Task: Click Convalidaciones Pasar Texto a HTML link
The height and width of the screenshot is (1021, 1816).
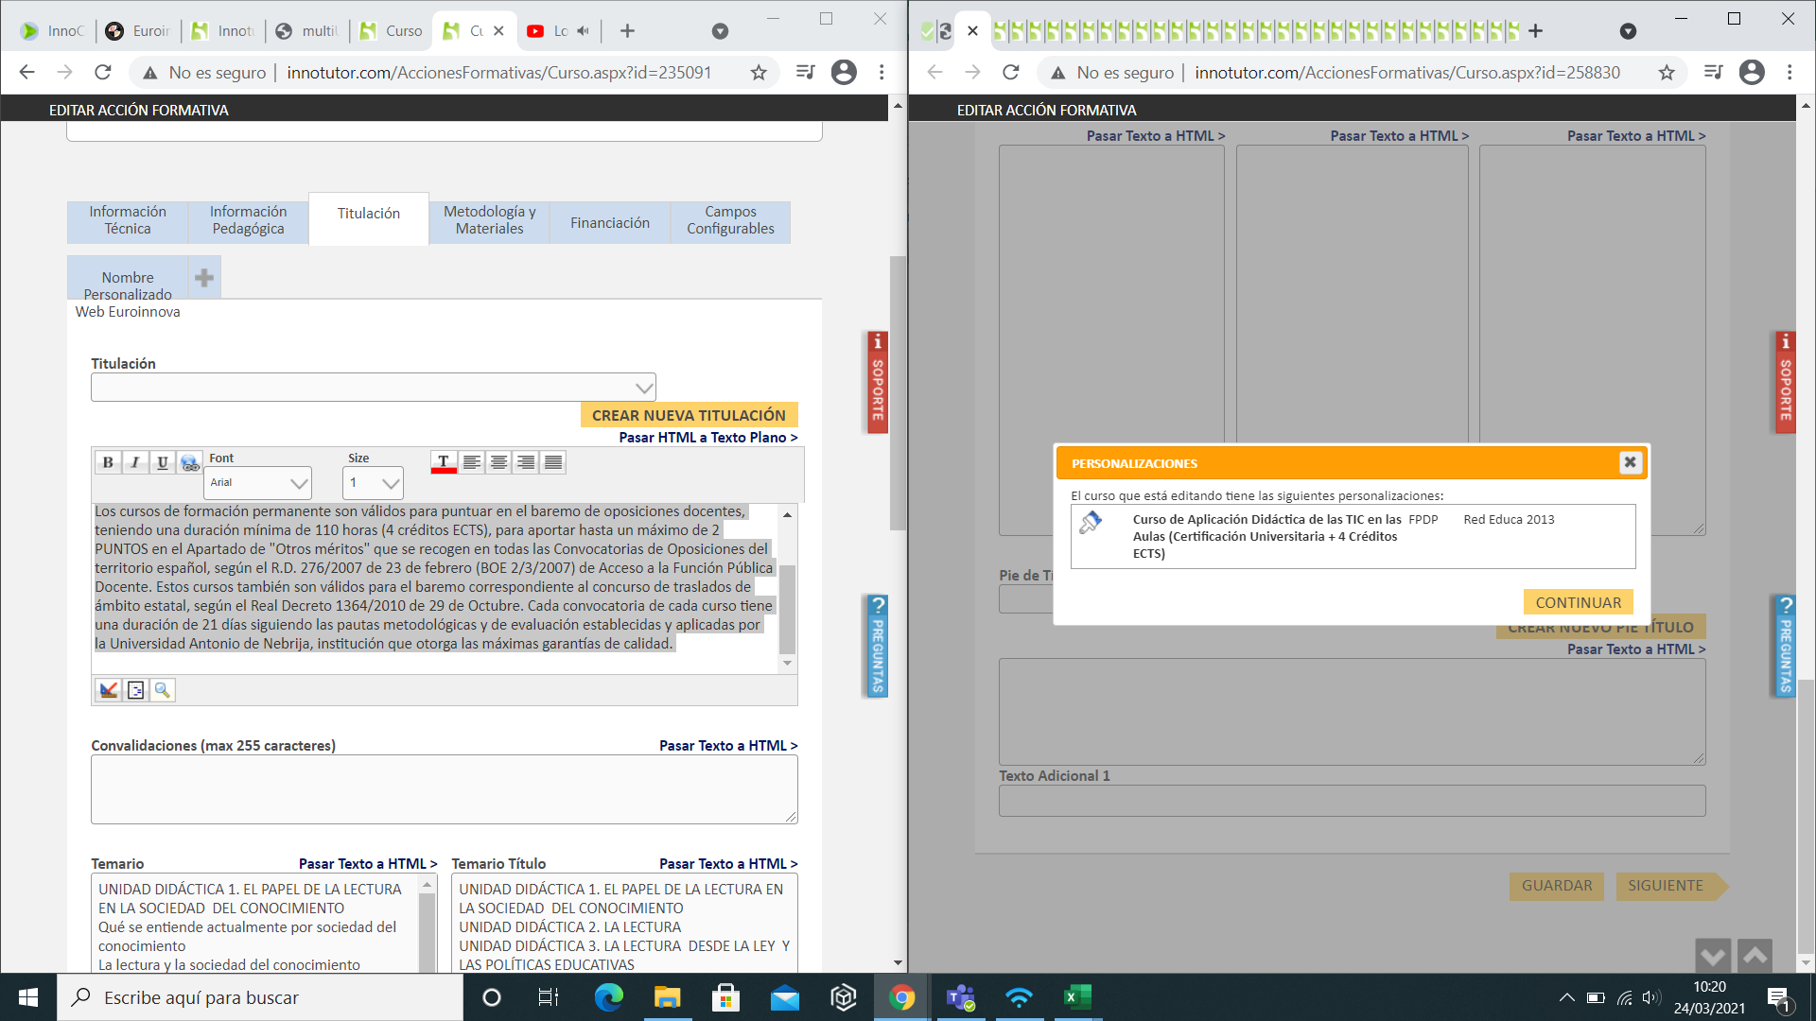Action: [728, 746]
